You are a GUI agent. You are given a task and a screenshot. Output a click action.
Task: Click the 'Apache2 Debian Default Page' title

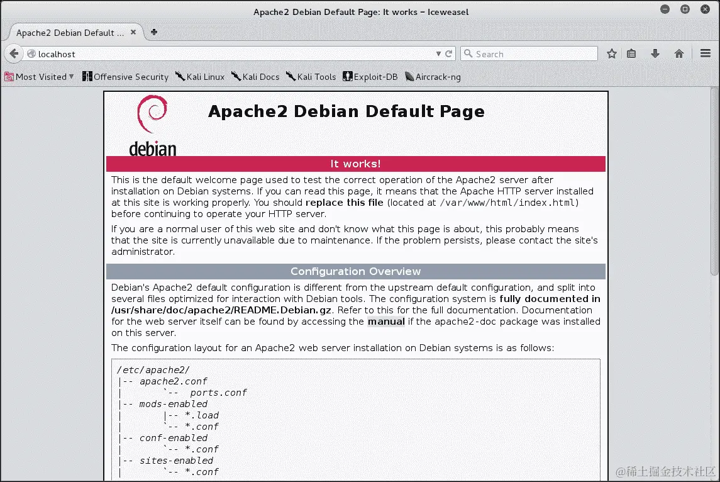coord(346,111)
